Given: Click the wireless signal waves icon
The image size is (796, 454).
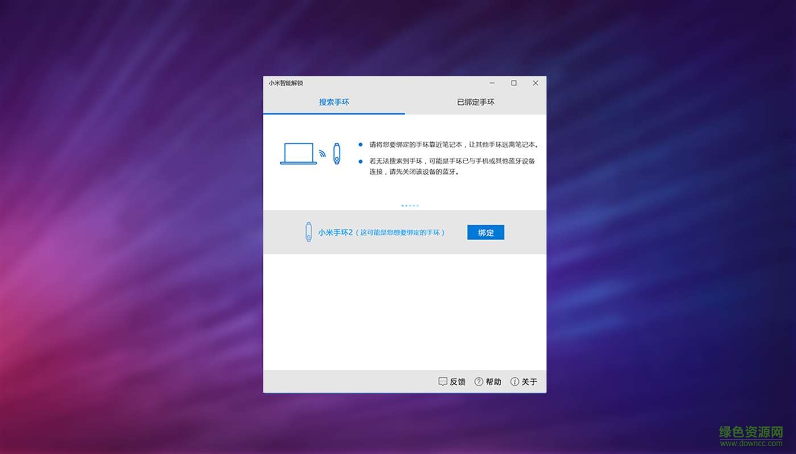Looking at the screenshot, I should pyautogui.click(x=322, y=154).
